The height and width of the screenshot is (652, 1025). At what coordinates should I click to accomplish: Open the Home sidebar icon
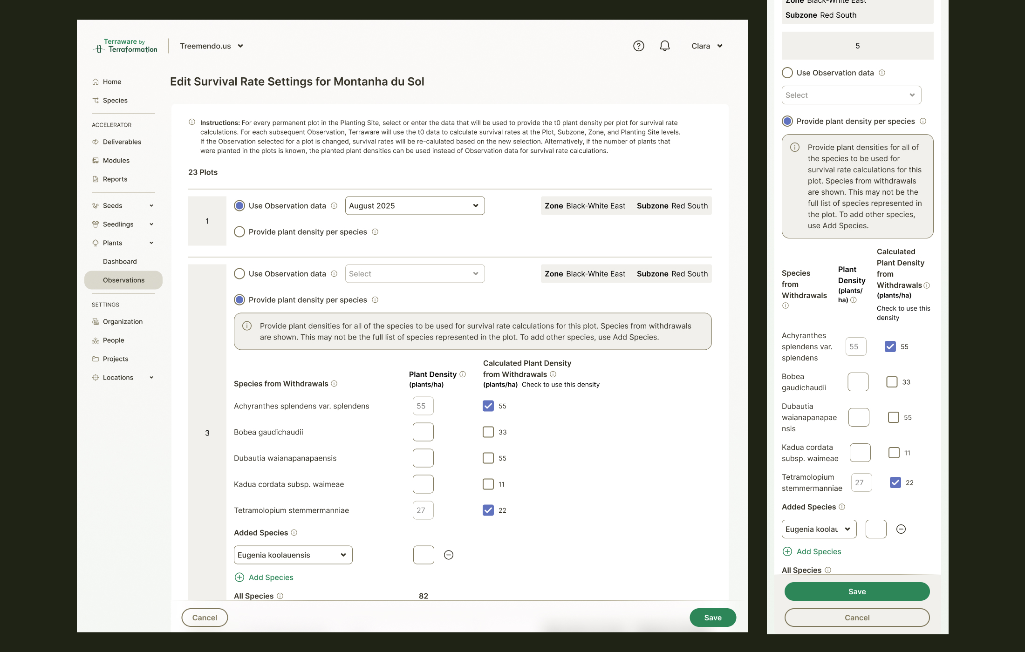pyautogui.click(x=96, y=81)
